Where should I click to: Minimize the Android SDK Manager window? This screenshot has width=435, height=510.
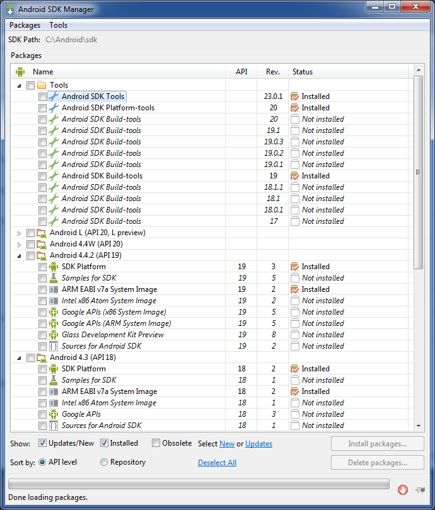[x=376, y=6]
